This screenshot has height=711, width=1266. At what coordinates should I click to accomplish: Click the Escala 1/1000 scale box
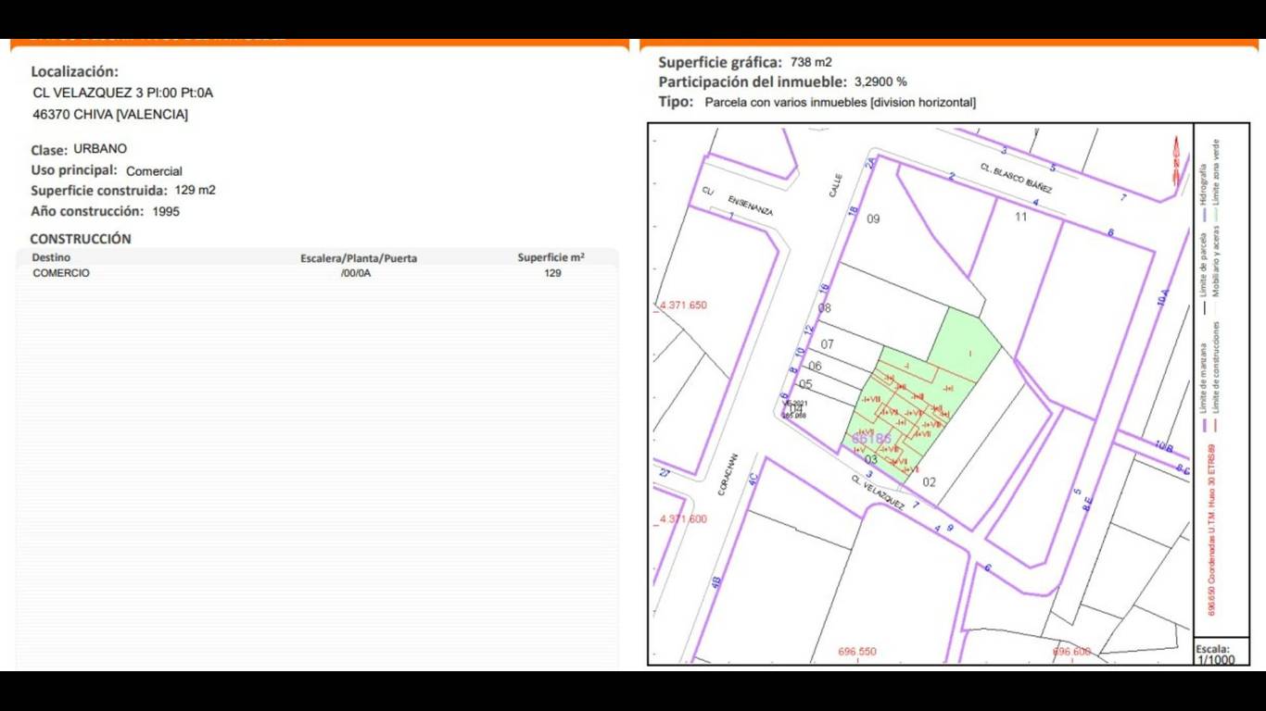(1221, 654)
